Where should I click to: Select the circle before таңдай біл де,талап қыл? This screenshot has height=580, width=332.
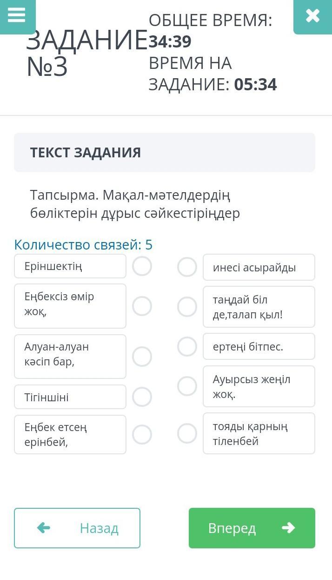point(187,307)
